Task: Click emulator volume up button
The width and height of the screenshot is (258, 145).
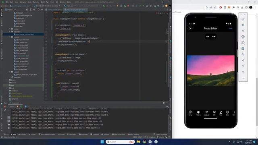Action: (243, 25)
